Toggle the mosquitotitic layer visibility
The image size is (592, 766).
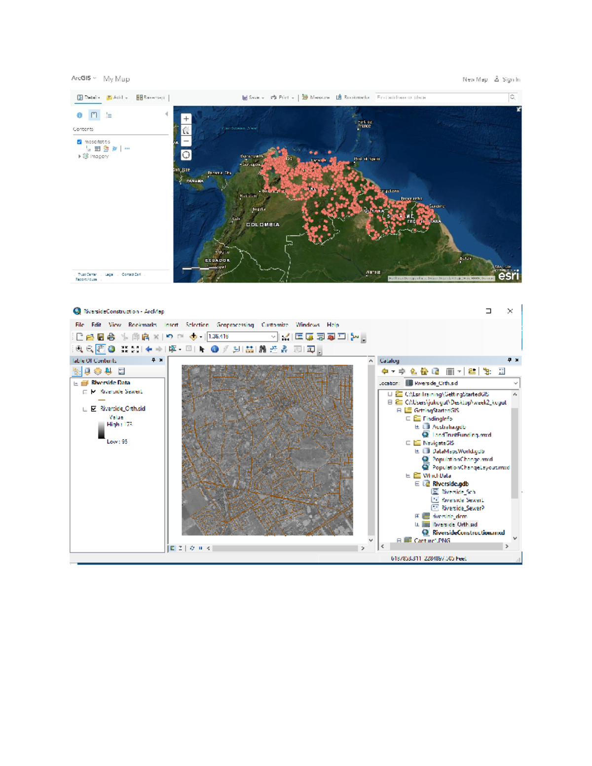(79, 142)
